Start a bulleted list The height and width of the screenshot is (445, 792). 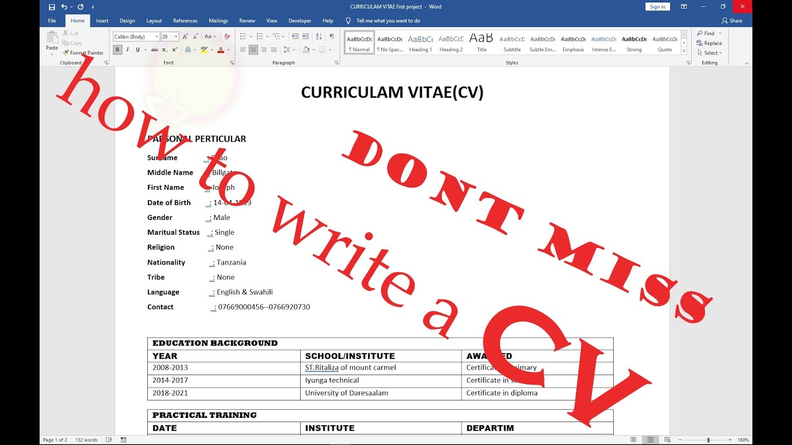tap(243, 36)
